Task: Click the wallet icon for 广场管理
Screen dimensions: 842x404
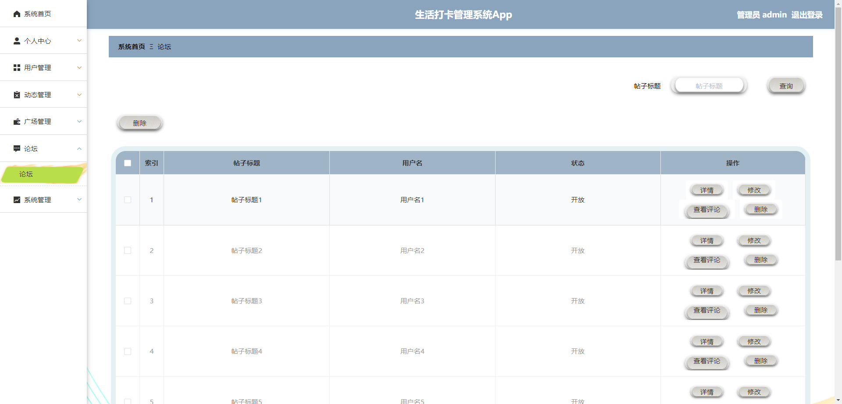Action: coord(17,122)
